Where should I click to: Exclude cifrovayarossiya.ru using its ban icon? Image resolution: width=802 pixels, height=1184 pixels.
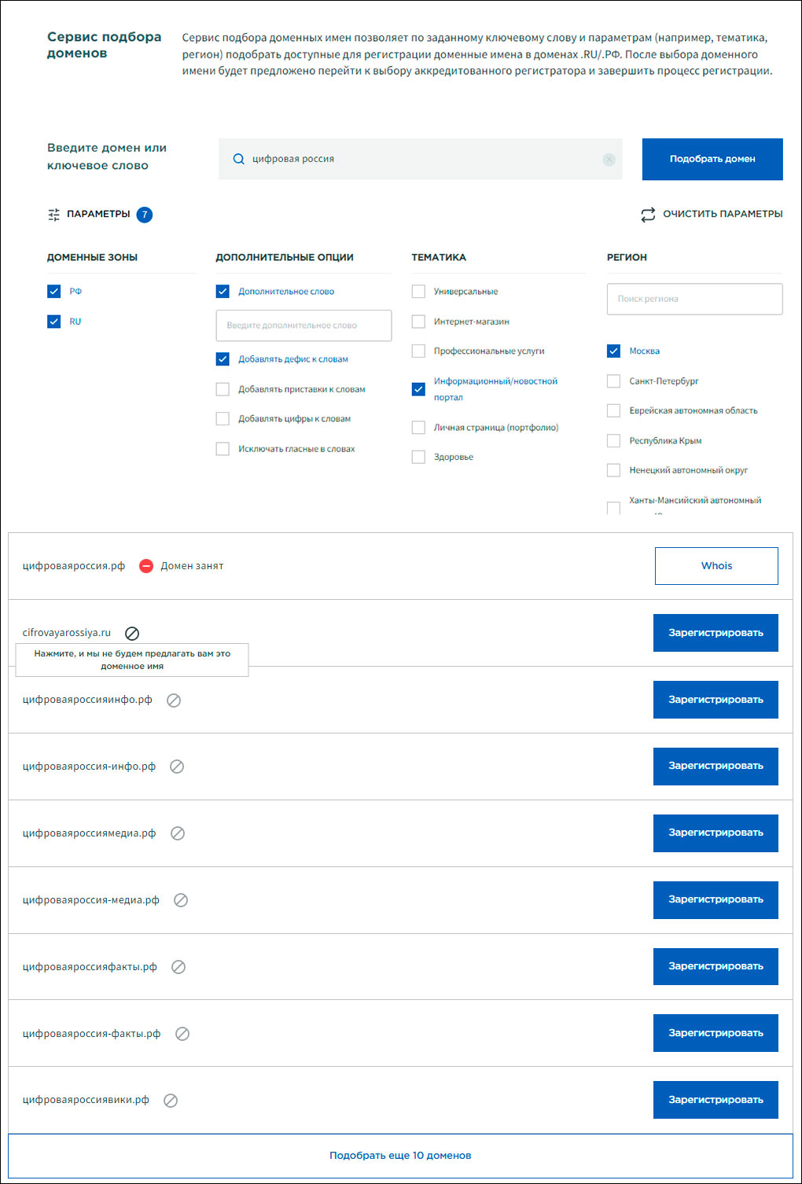click(x=132, y=634)
